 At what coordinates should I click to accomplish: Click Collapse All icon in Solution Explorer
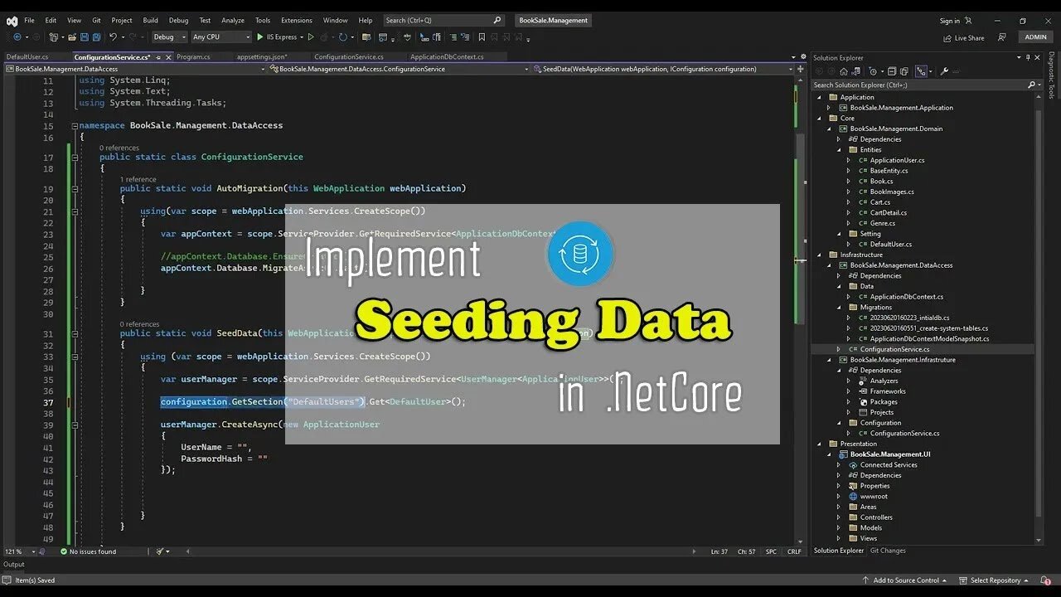(x=892, y=71)
